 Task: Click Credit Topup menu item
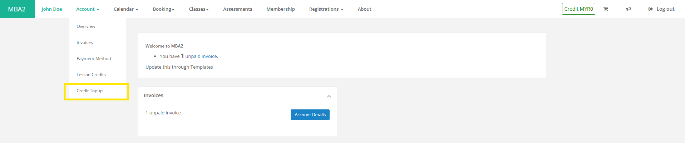tap(90, 91)
